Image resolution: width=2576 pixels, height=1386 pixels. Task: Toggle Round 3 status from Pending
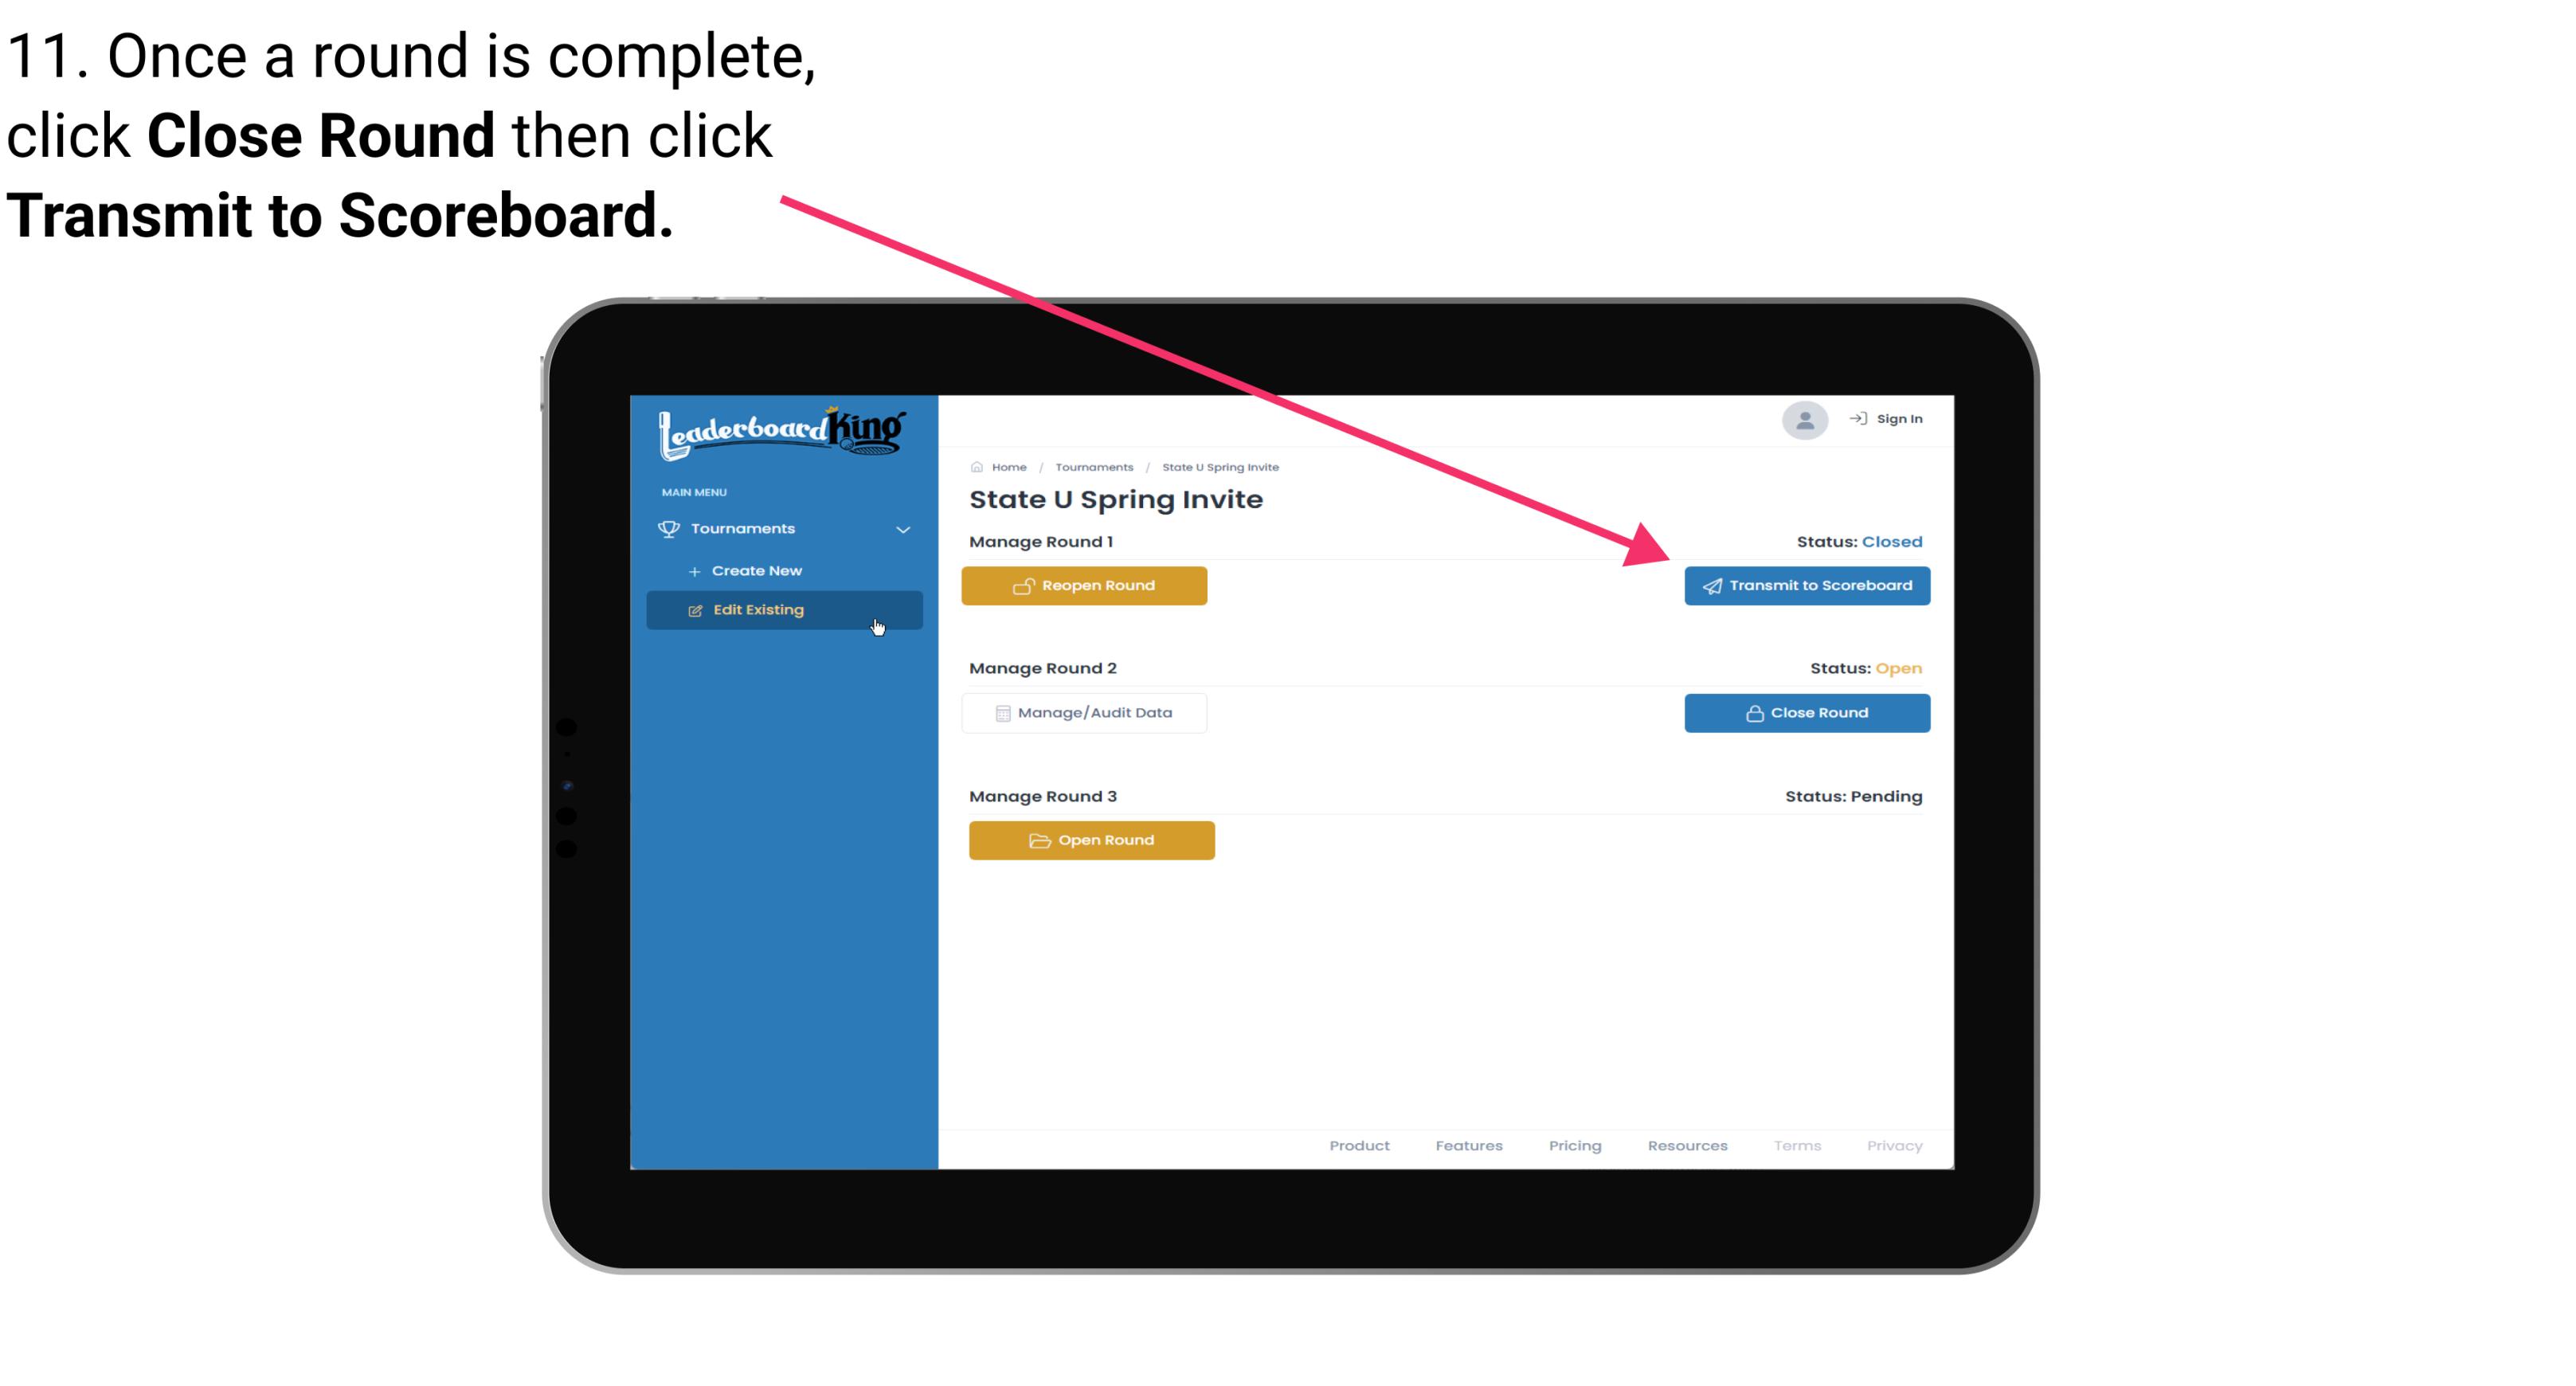click(x=1092, y=838)
